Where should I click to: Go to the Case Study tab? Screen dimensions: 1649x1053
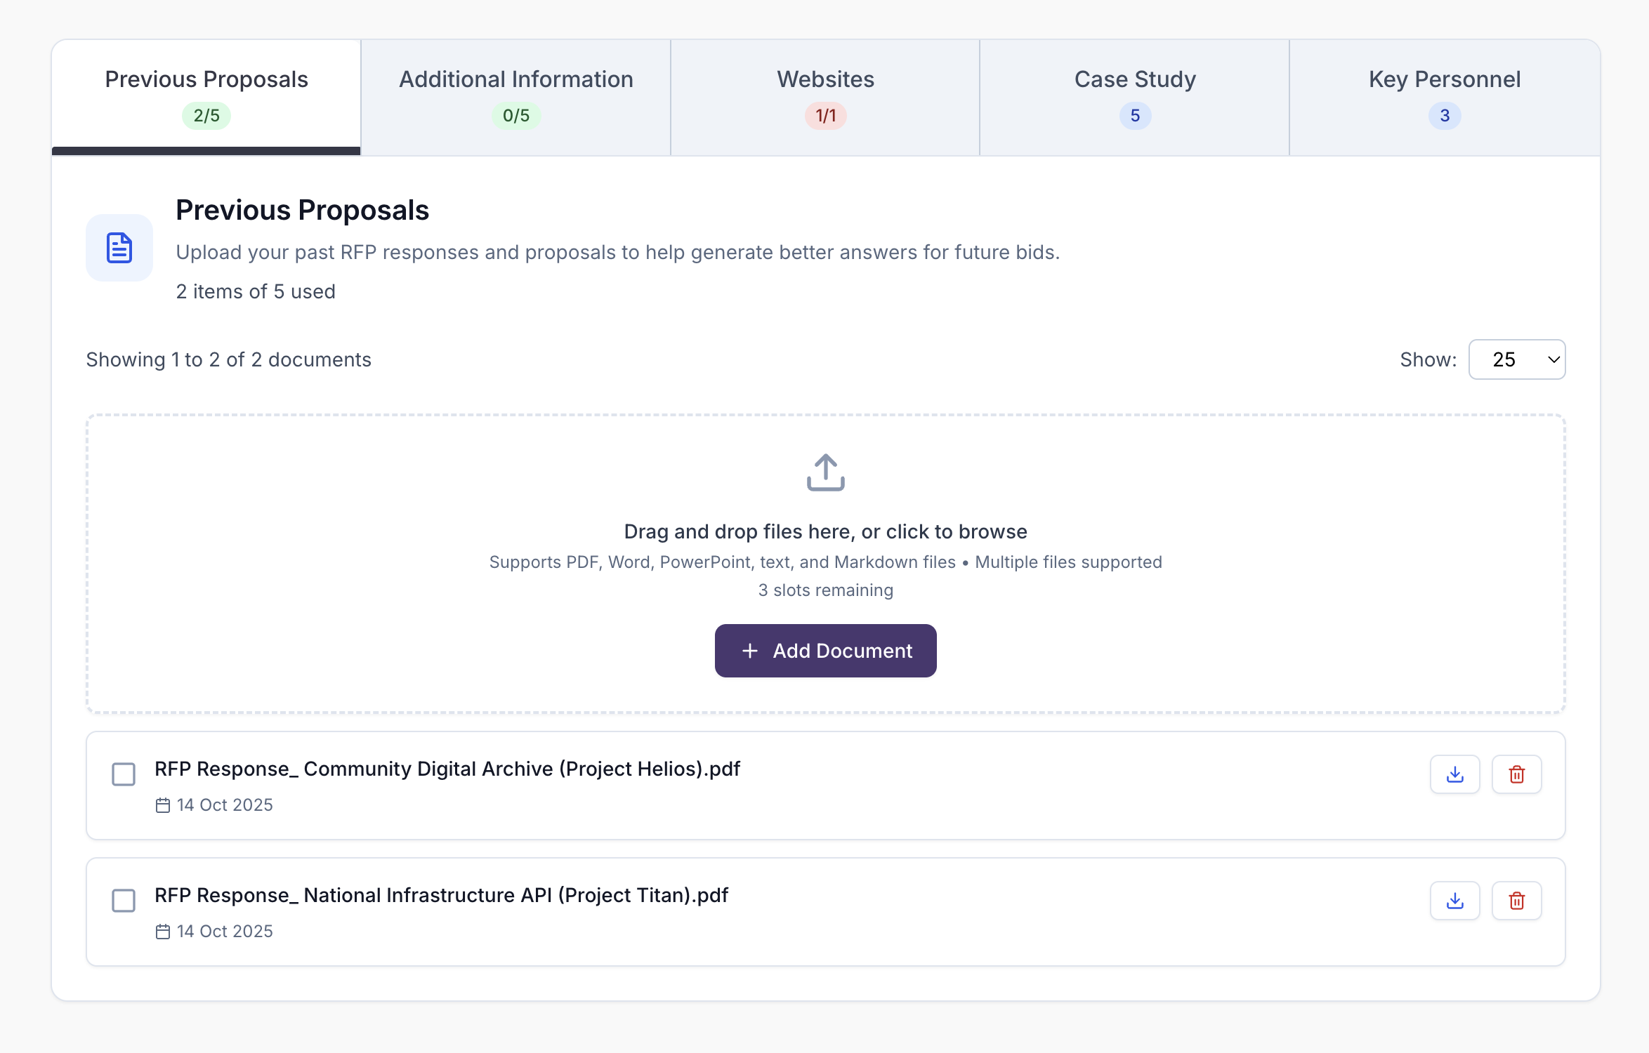[1135, 97]
